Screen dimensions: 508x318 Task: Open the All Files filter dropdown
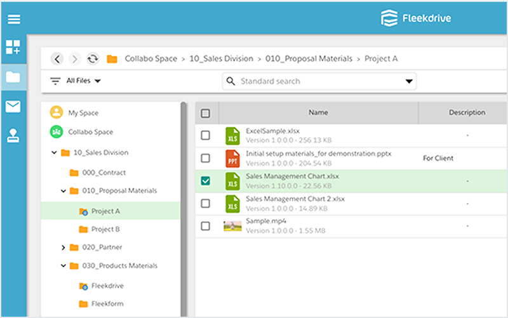[76, 81]
